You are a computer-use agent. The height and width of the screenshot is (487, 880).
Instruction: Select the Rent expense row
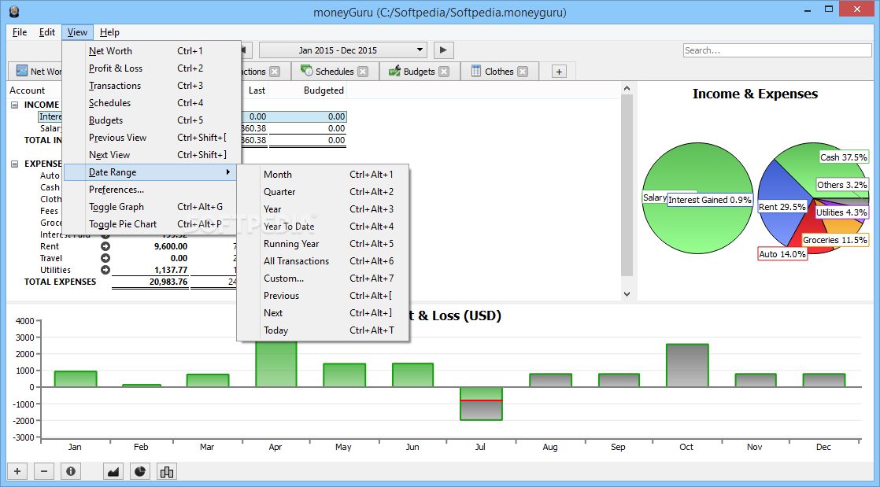[x=50, y=246]
